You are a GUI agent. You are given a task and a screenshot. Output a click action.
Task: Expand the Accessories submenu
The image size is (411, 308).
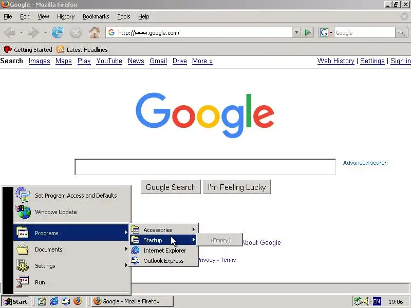(x=164, y=229)
